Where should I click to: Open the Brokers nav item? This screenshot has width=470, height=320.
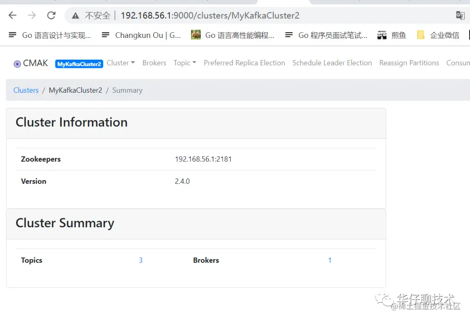click(x=154, y=63)
